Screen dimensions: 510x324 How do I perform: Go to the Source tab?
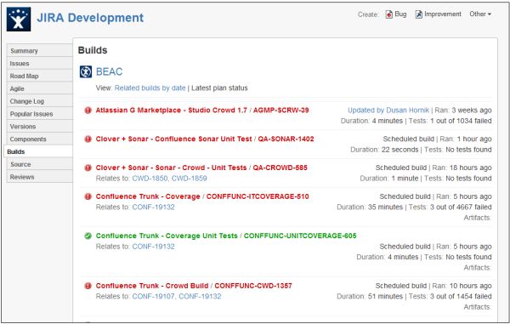point(39,165)
